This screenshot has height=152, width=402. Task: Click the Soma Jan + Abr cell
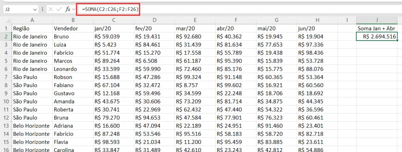tap(377, 28)
